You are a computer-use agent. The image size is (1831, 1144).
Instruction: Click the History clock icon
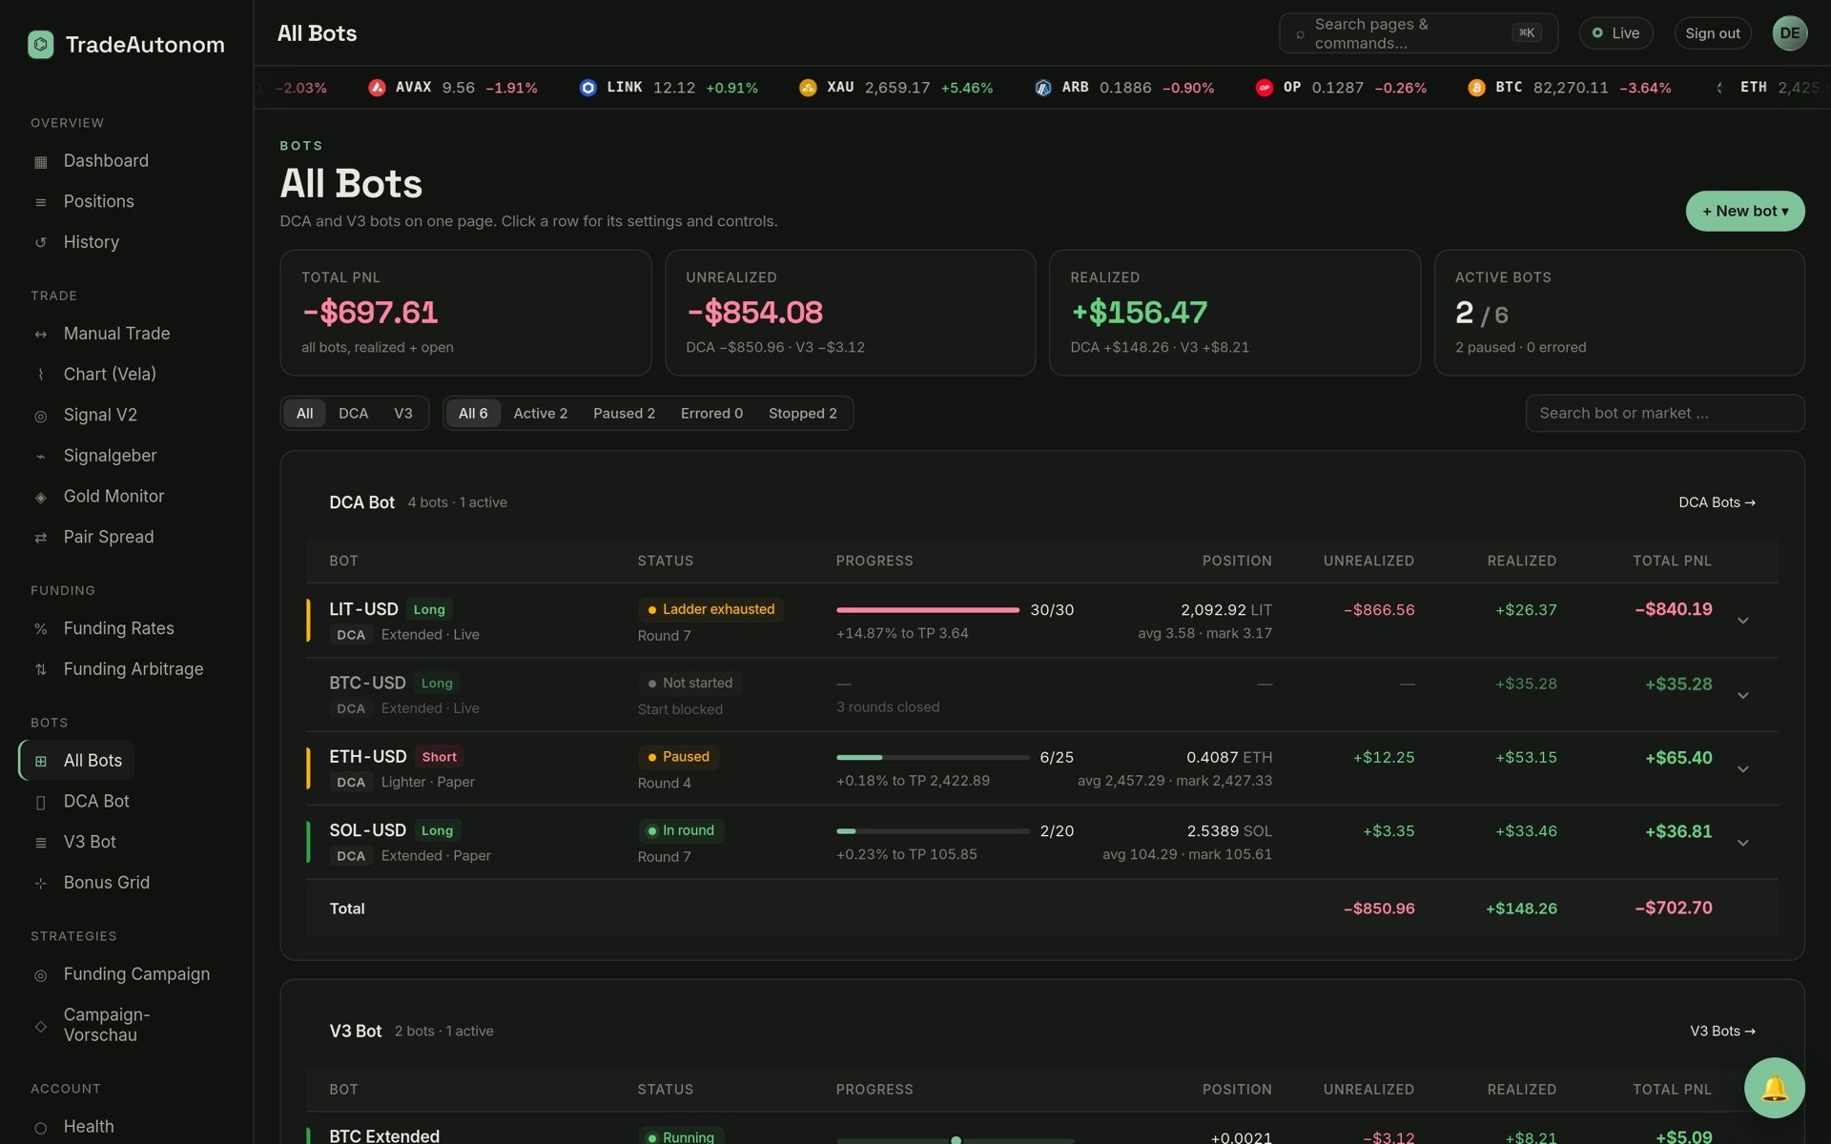(40, 243)
